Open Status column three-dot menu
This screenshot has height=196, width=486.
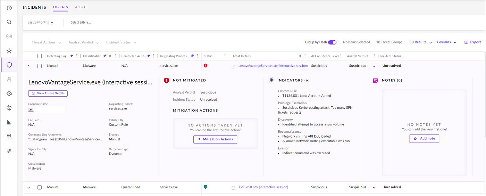pos(225,56)
